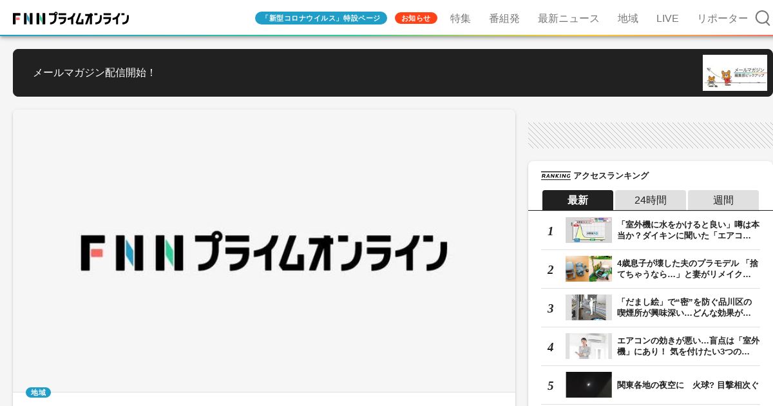Image resolution: width=773 pixels, height=406 pixels.
Task: Switch ranking to the 24時間 tab
Action: pos(651,200)
